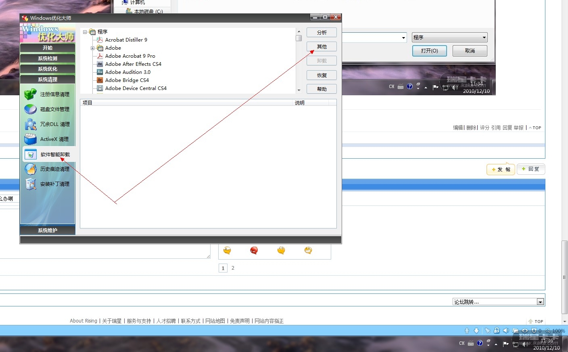Click the 删除 post link
This screenshot has height=352, width=568.
pos(471,128)
